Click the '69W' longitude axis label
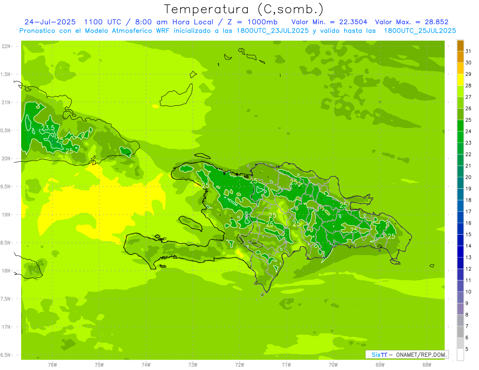The width and height of the screenshot is (479, 370). 380,365
